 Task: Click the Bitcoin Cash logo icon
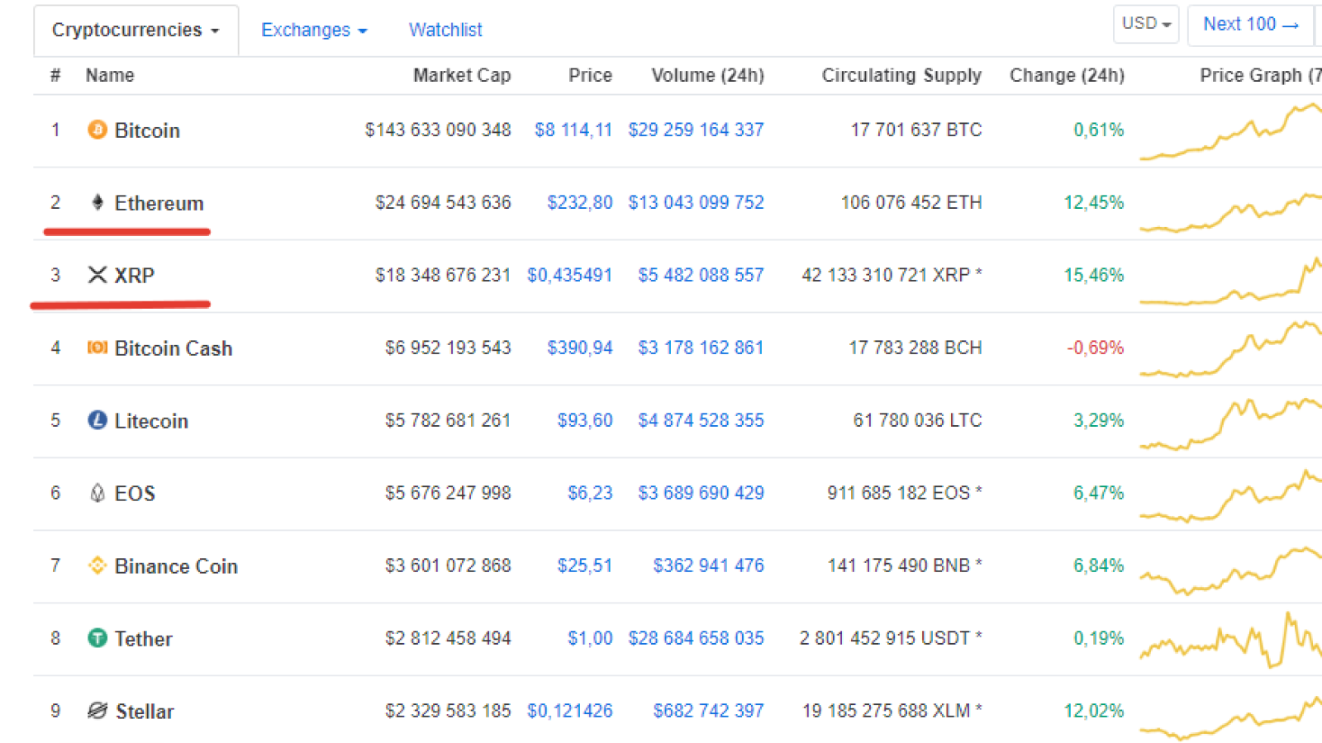tap(97, 348)
